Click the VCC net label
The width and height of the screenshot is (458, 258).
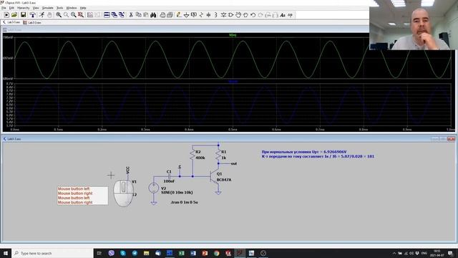pos(127,170)
